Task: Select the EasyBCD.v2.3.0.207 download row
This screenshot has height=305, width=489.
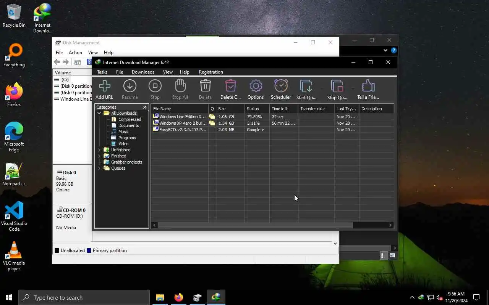Action: pyautogui.click(x=272, y=130)
